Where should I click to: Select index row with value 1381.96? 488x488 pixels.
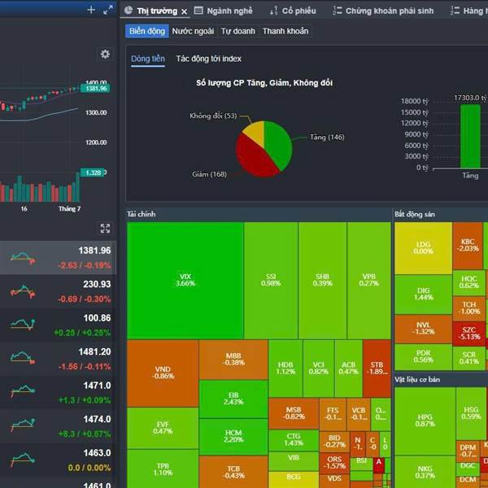click(59, 258)
